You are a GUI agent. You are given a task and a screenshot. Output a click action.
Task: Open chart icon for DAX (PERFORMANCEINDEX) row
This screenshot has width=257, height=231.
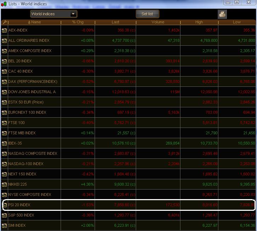point(4,82)
